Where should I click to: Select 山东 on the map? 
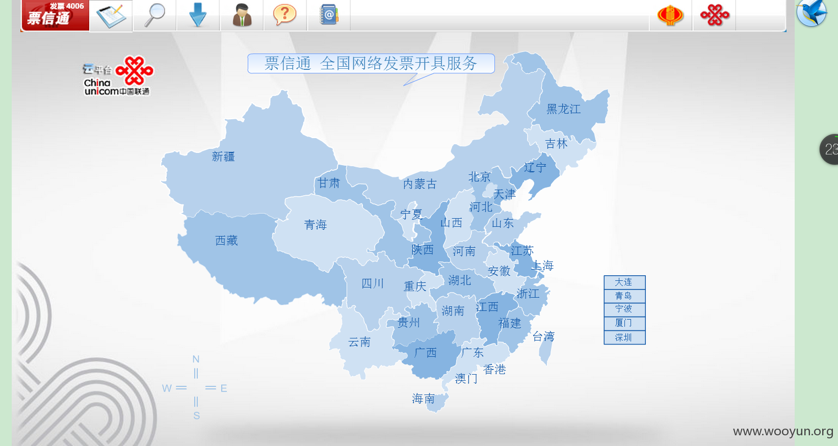[503, 223]
